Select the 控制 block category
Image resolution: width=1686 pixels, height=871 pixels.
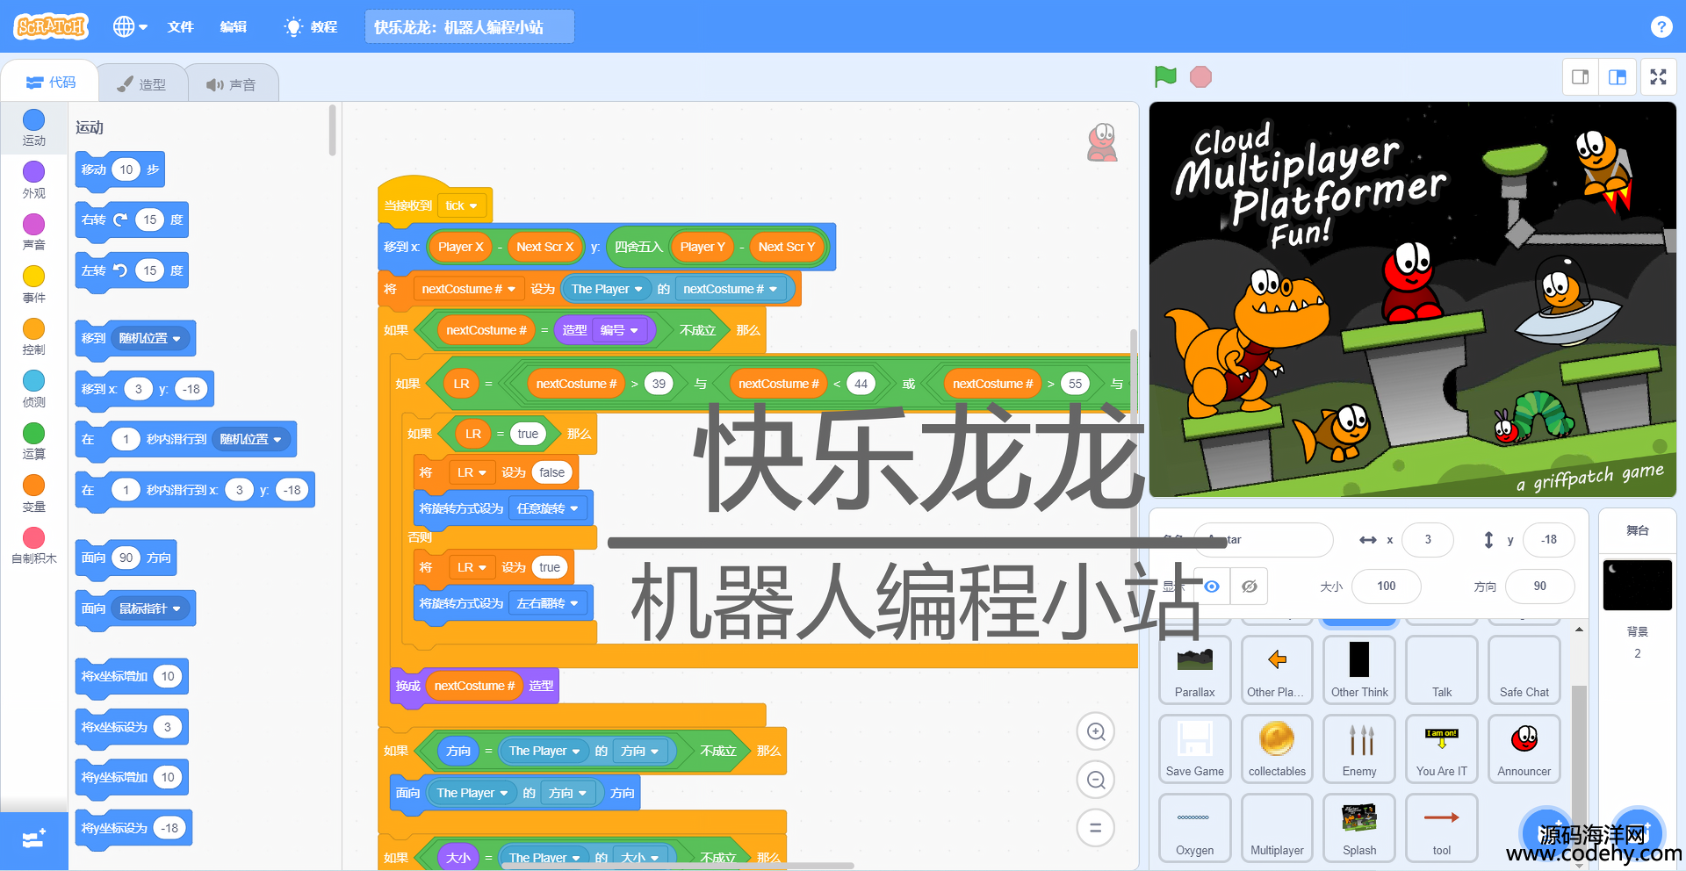(x=34, y=336)
